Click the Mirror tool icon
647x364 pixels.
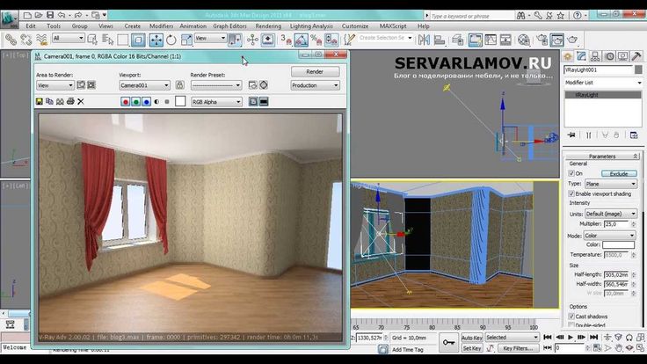click(x=424, y=40)
